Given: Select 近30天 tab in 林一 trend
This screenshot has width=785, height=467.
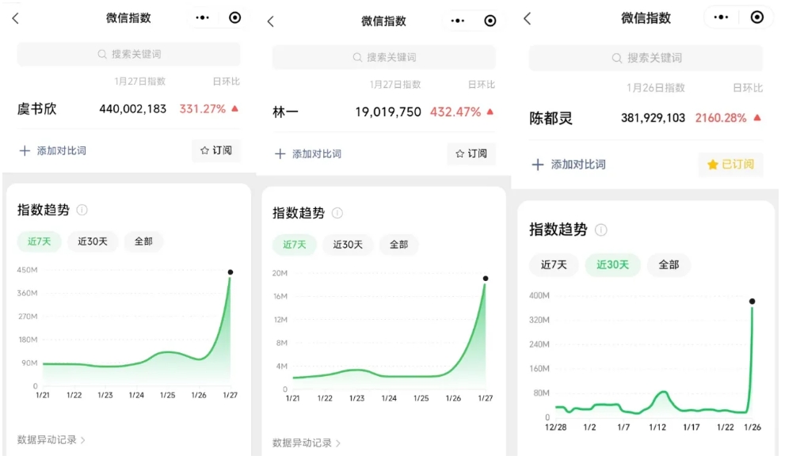Looking at the screenshot, I should 348,245.
